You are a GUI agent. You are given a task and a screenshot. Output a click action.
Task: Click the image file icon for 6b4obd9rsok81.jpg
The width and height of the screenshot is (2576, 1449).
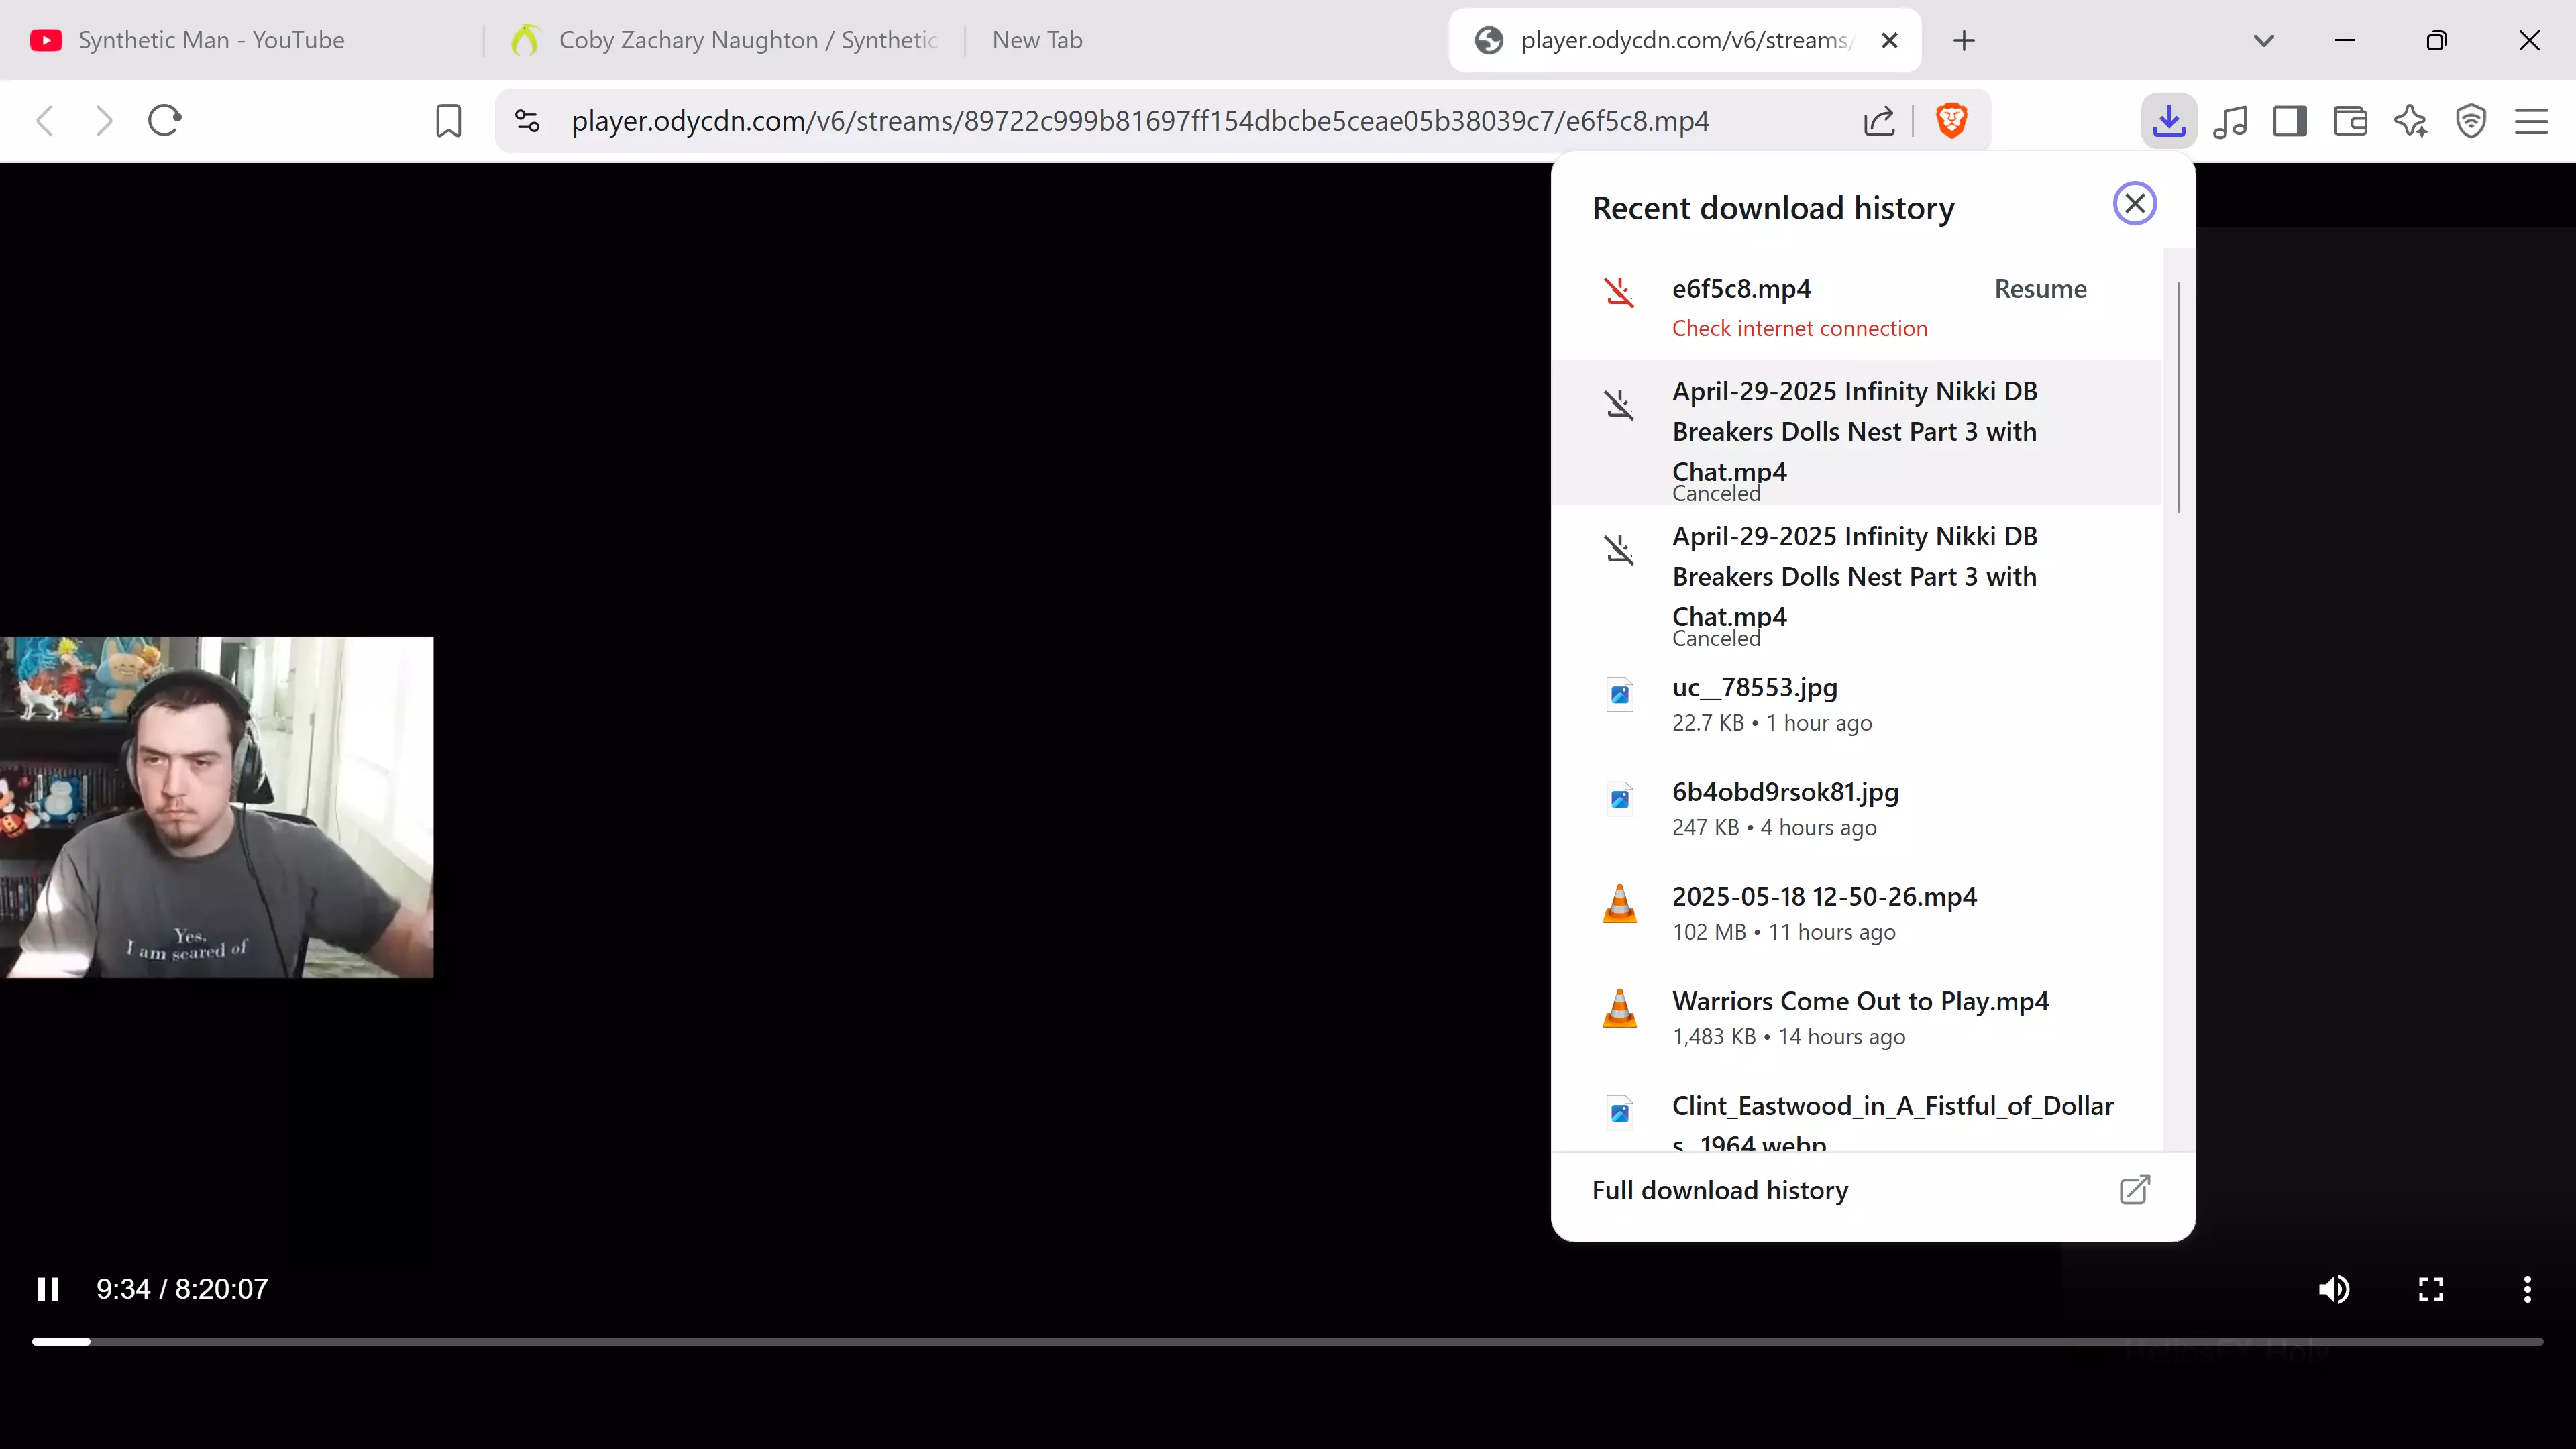click(1620, 799)
